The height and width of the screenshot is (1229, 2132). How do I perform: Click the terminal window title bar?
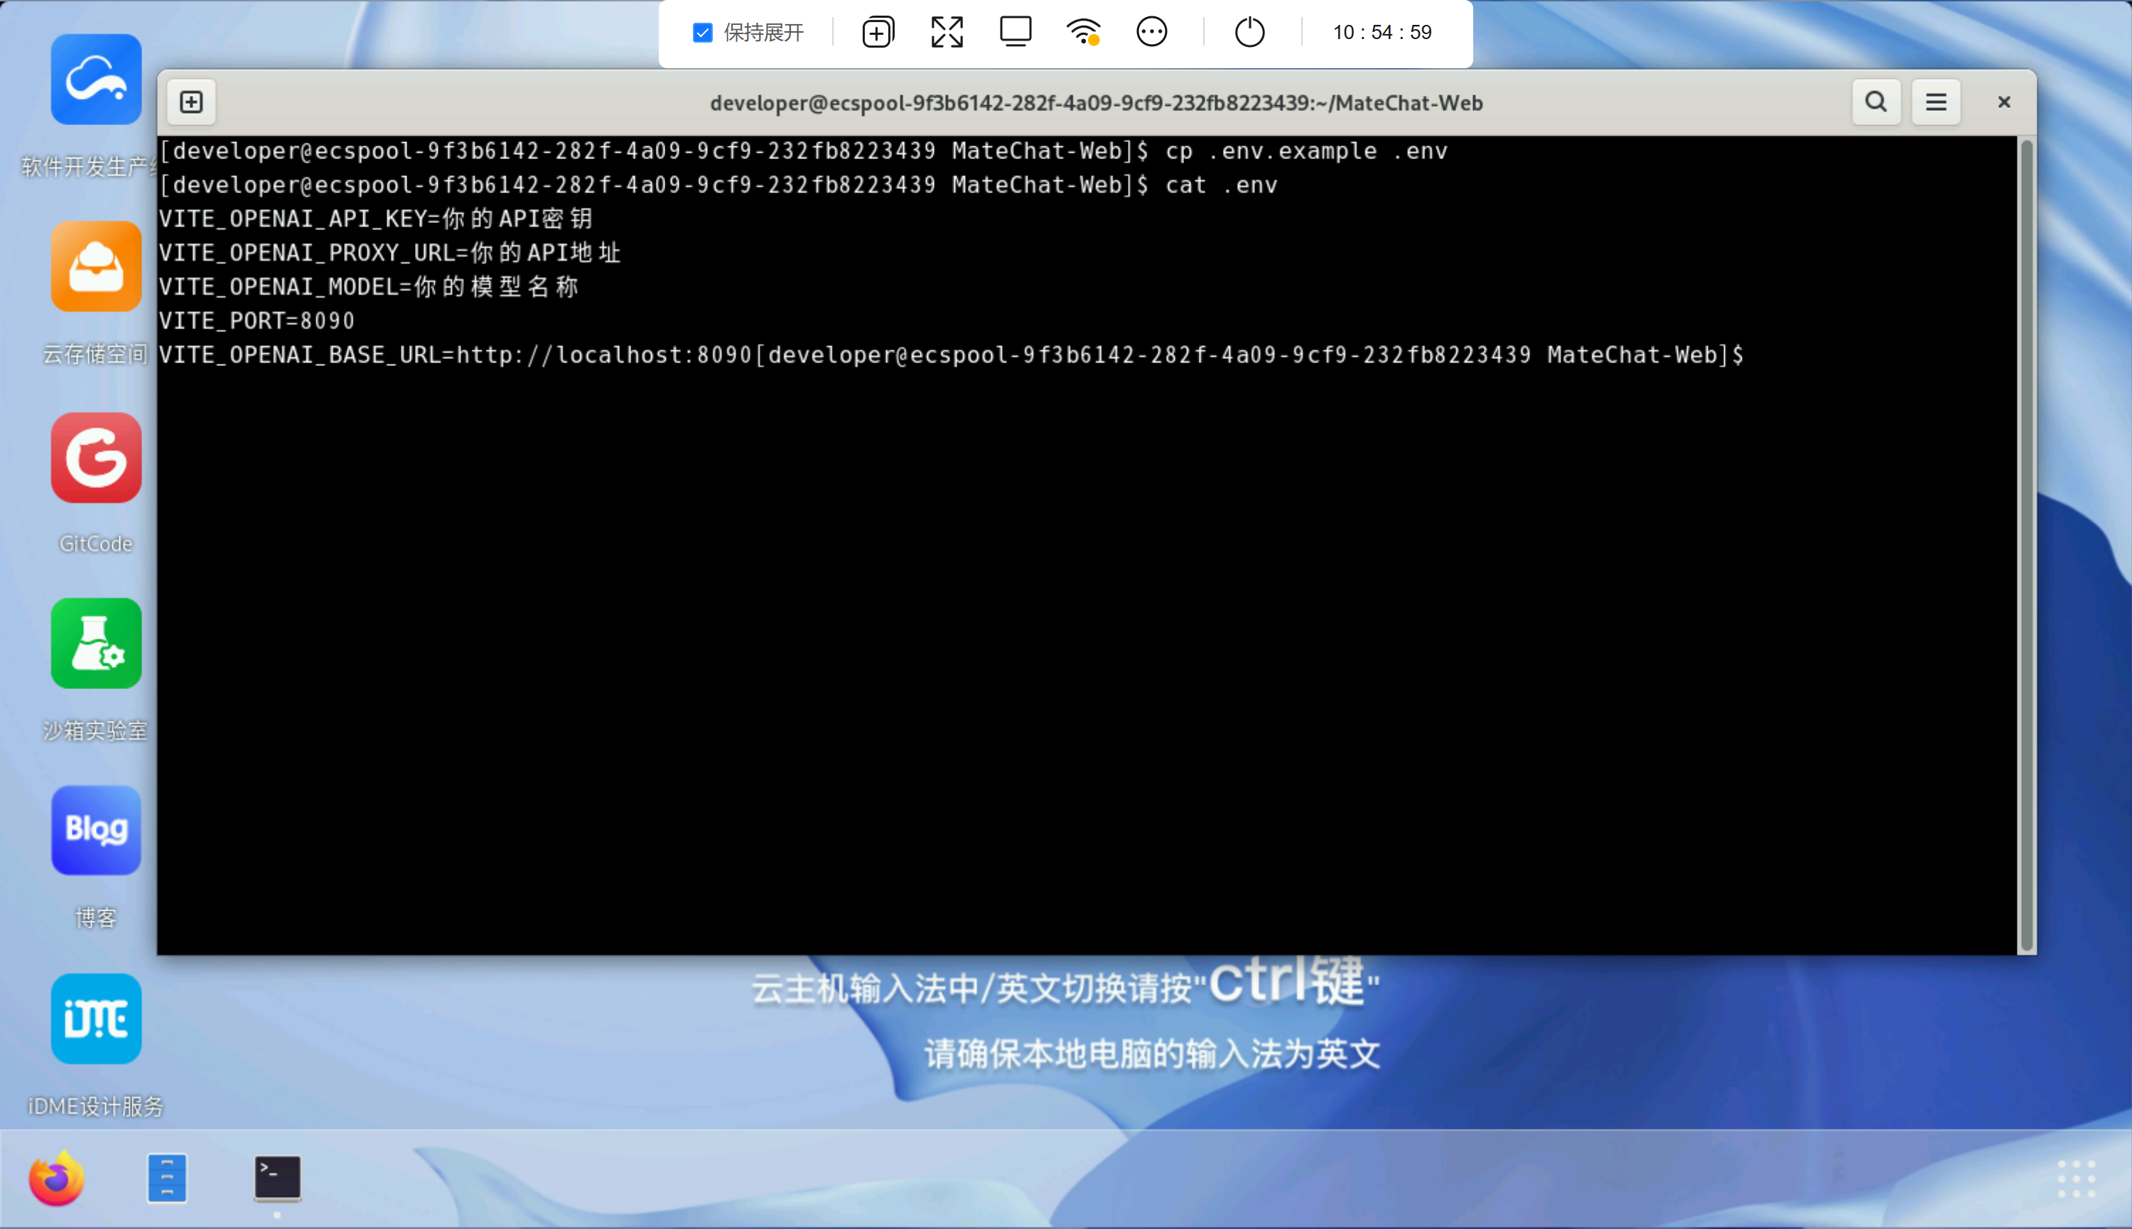(1095, 103)
